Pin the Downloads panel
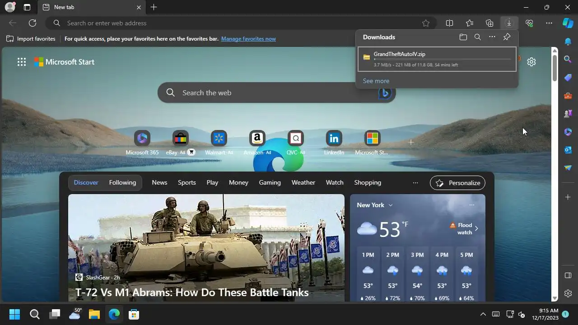 point(507,37)
